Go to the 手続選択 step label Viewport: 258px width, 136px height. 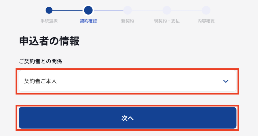click(49, 21)
